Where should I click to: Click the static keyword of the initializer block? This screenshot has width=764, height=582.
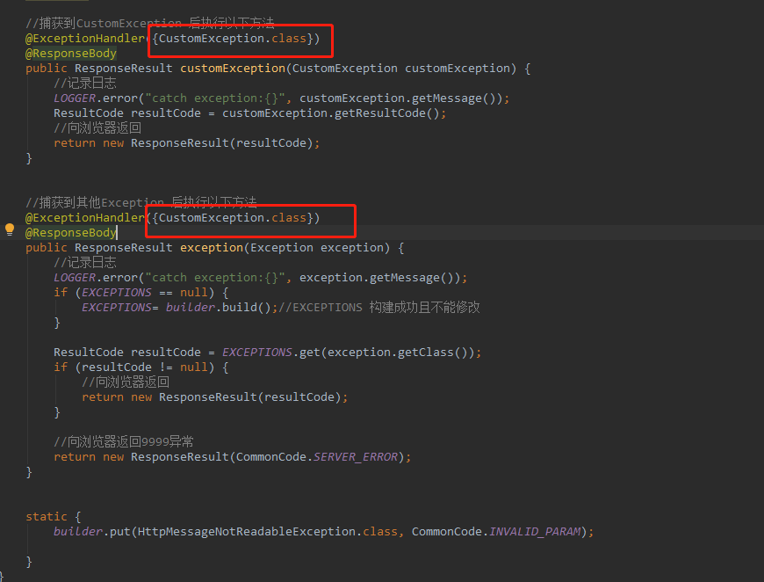(x=47, y=516)
